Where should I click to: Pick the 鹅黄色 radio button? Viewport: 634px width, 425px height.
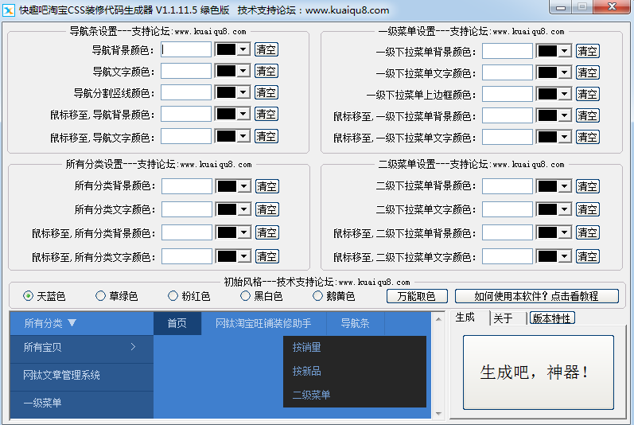point(318,296)
